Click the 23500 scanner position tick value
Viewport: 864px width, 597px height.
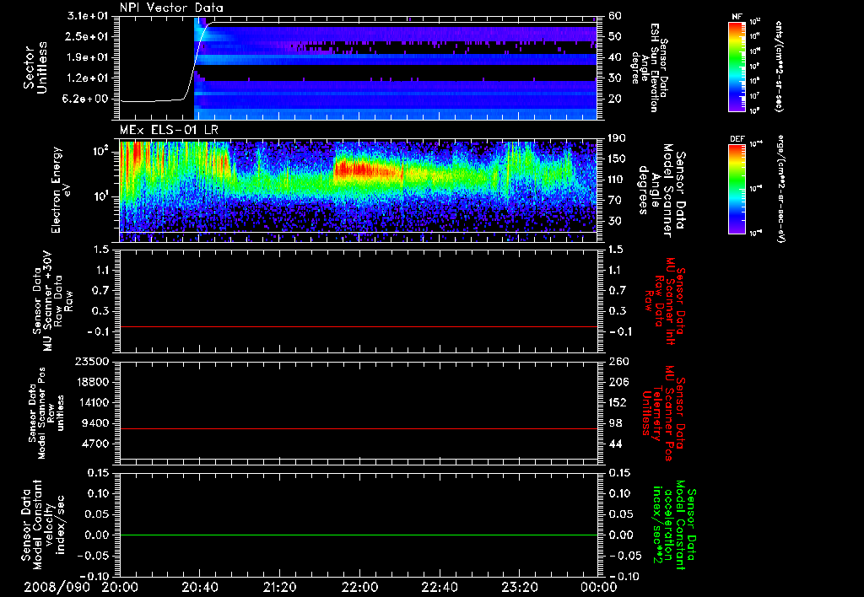91,361
